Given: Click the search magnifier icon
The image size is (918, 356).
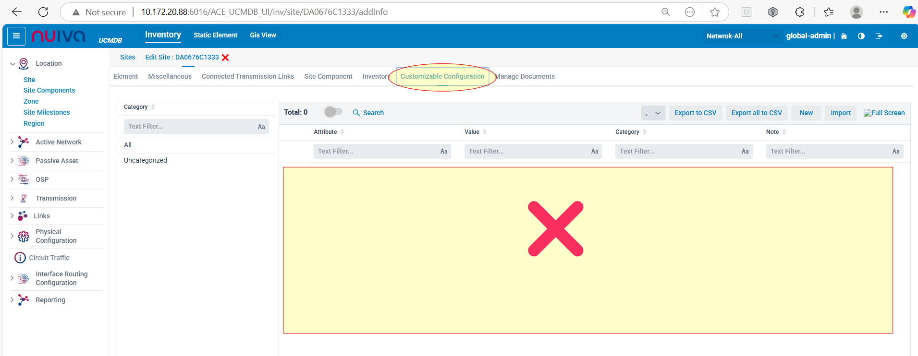Looking at the screenshot, I should point(356,113).
